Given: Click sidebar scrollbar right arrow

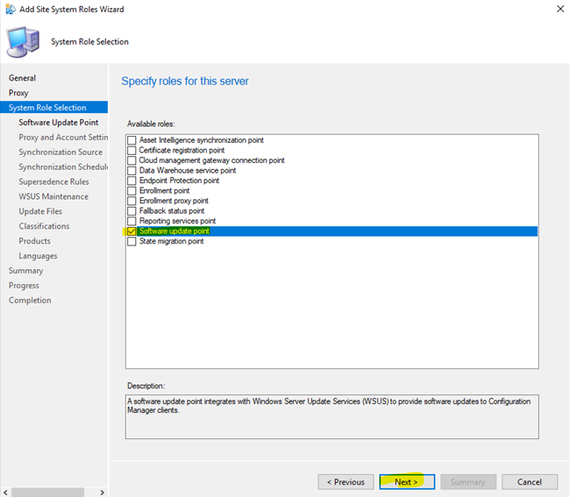Looking at the screenshot, I should pyautogui.click(x=102, y=493).
